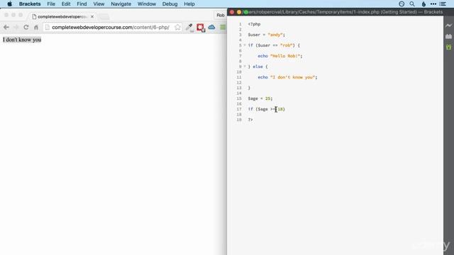Collapse the else block fold arrow on line 9
Screen dimensions: 454x255
[245, 67]
